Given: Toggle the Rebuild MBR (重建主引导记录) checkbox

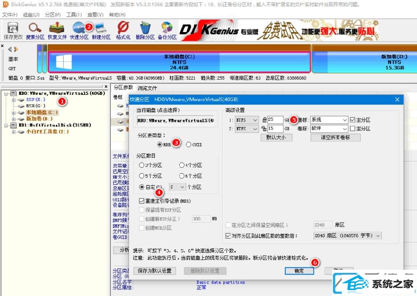Looking at the screenshot, I should coord(142,201).
